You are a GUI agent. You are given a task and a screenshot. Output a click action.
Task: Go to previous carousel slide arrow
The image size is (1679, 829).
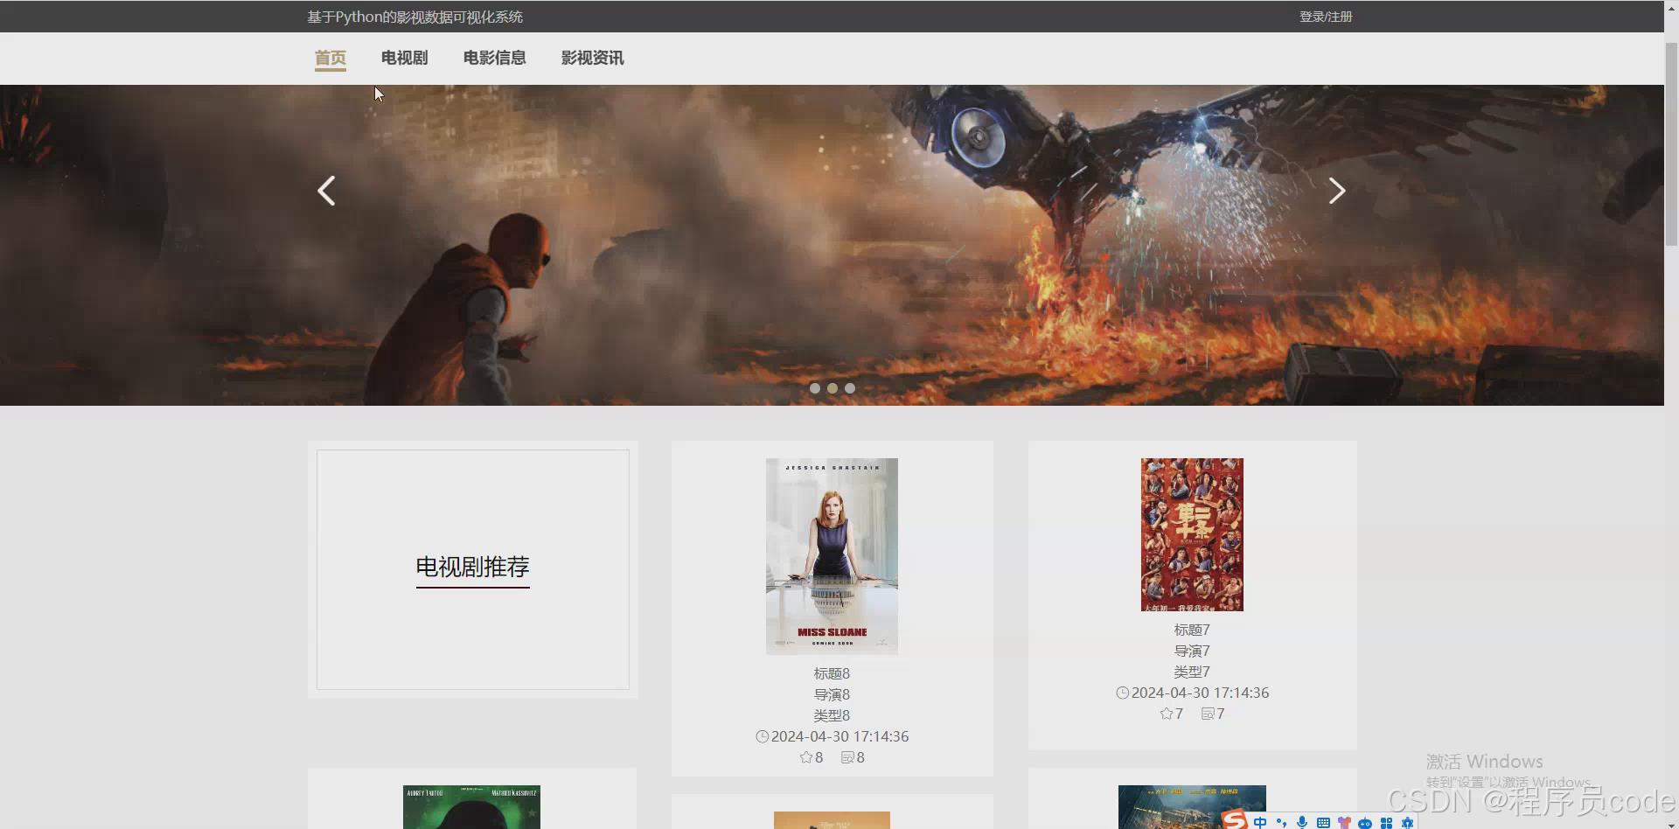pyautogui.click(x=326, y=191)
